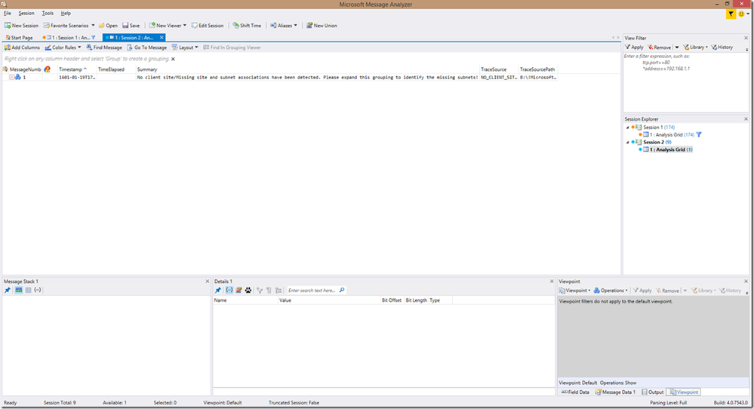Click the Go To Message button
754x409 pixels.
tap(146, 48)
